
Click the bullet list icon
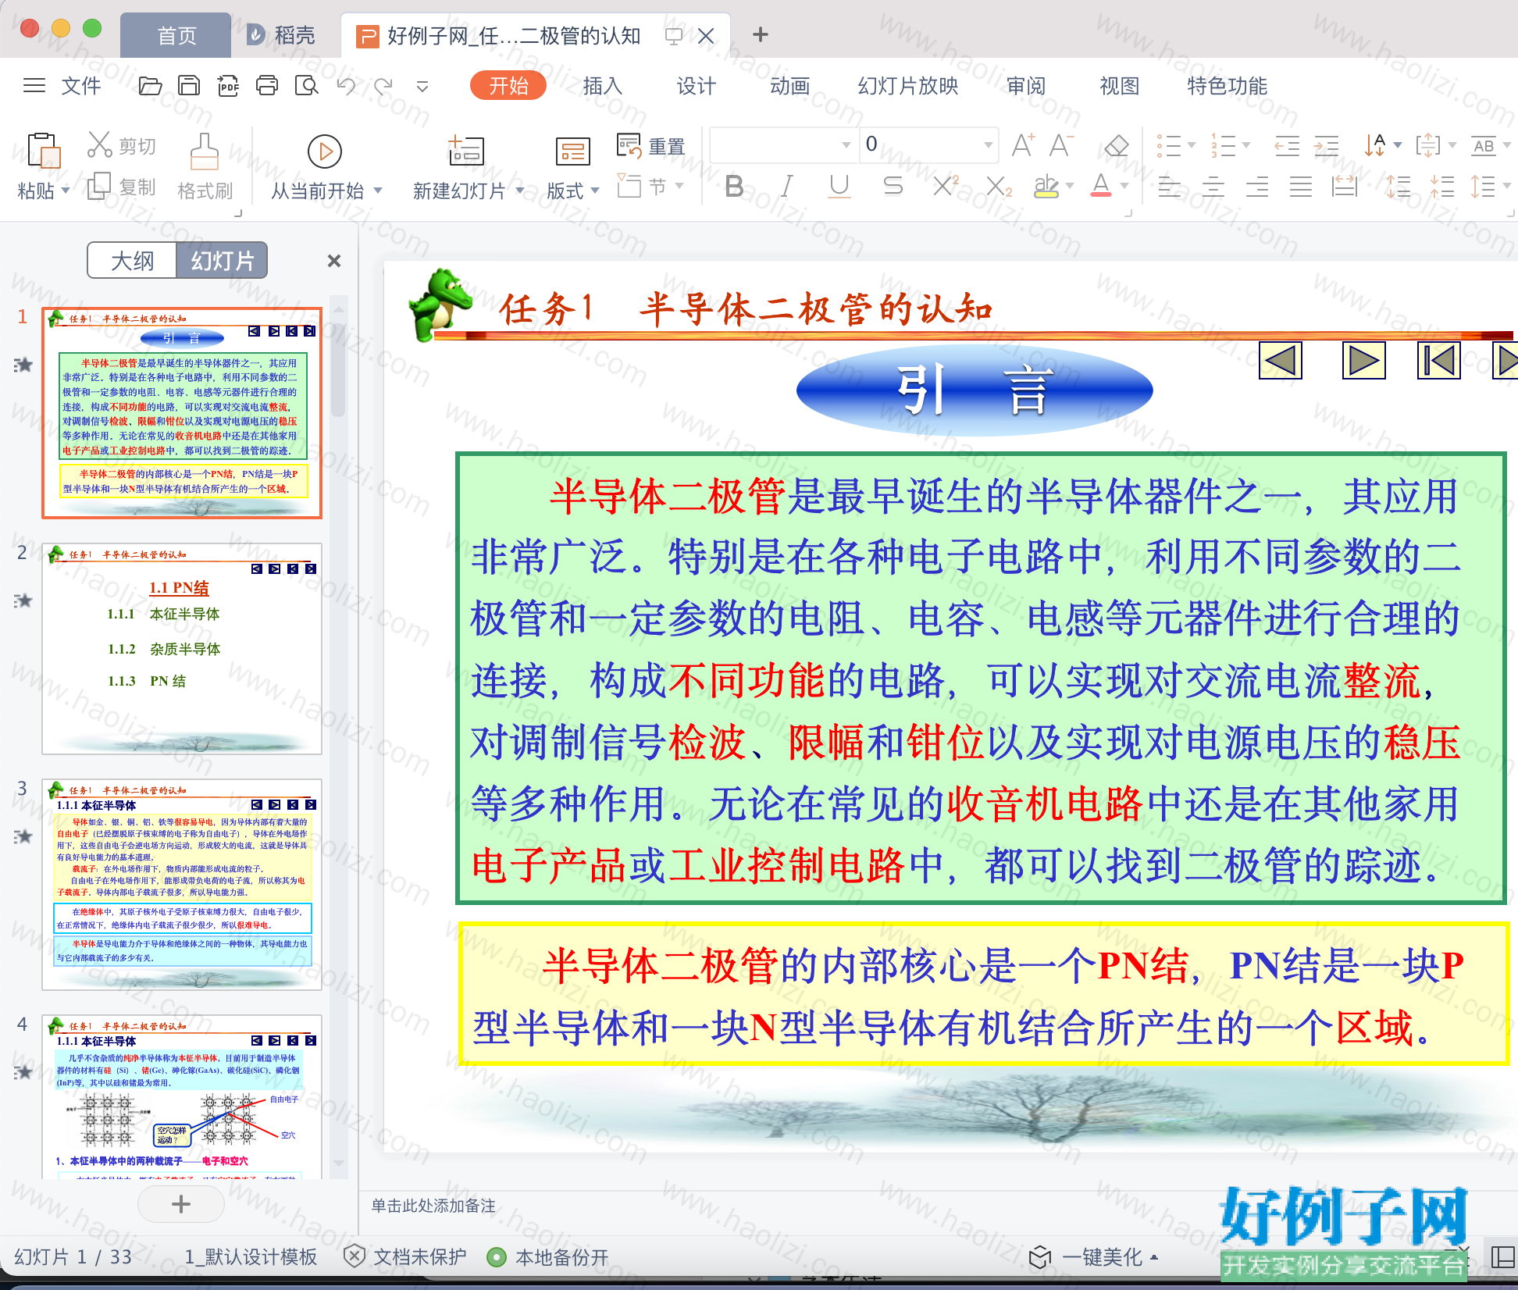tap(1168, 145)
